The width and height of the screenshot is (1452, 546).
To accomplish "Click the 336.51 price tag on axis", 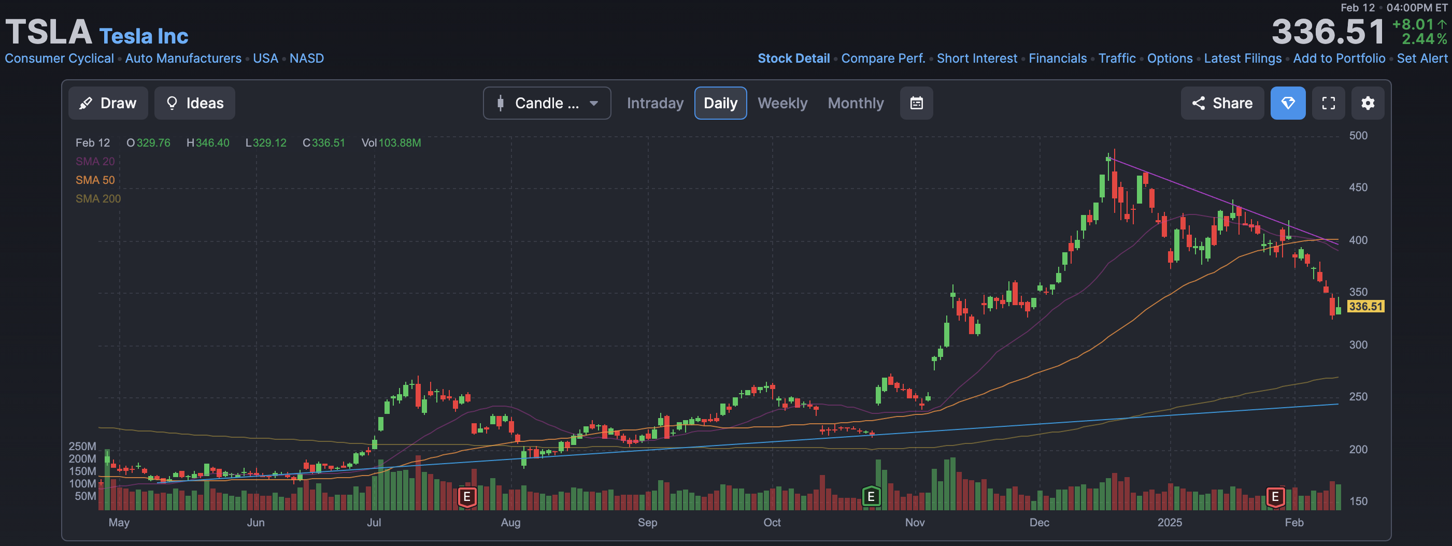I will pos(1365,307).
